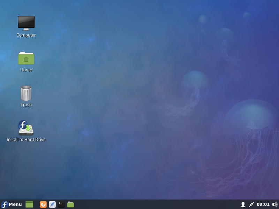Select the Home folder desktop icon
The height and width of the screenshot is (209, 279).
[26, 58]
